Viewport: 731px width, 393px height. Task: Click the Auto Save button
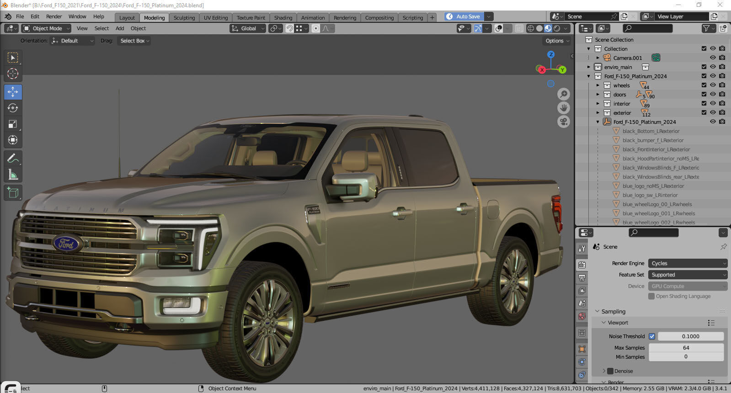(464, 16)
